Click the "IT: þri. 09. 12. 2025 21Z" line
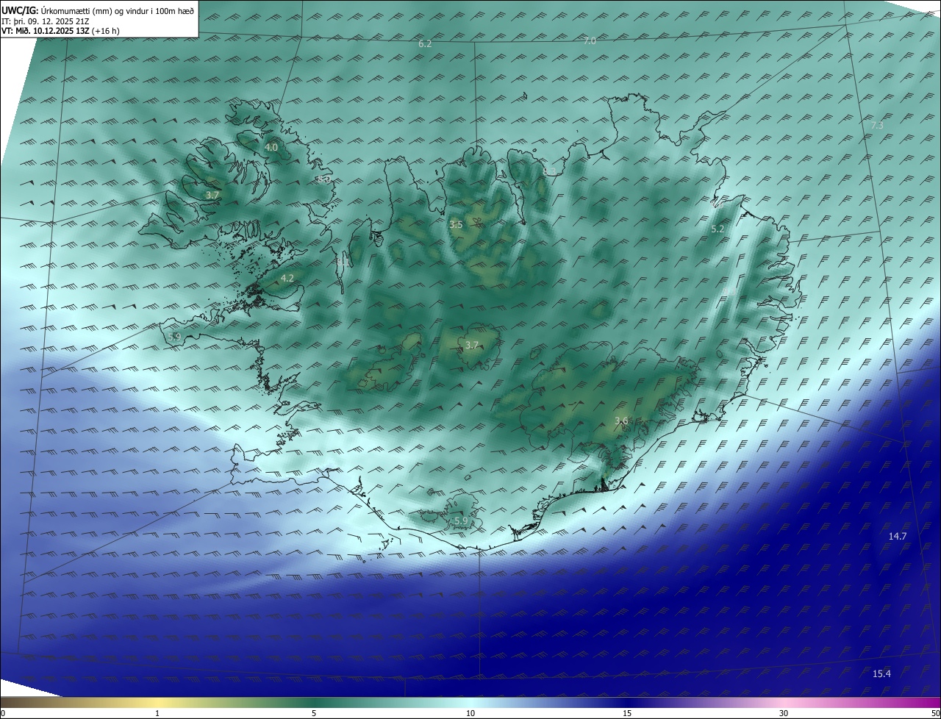The width and height of the screenshot is (941, 719). (44, 21)
